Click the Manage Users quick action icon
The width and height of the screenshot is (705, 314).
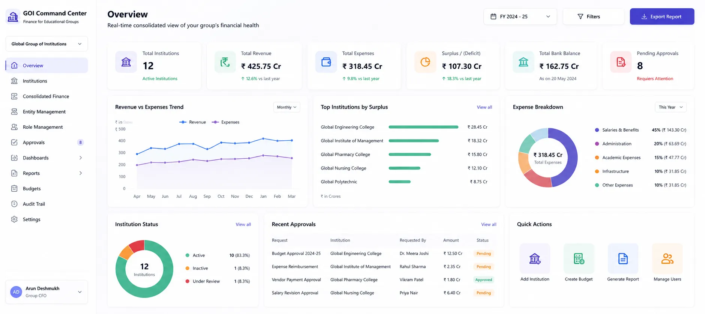(667, 258)
